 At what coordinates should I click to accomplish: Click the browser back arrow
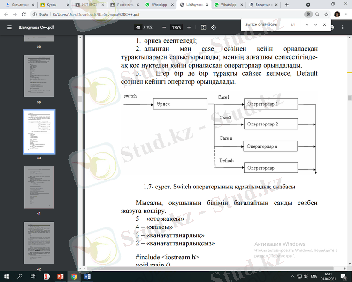point(6,15)
